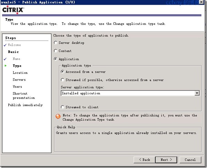Click the Note about Change Application Type task
The image size is (207, 168).
click(x=130, y=117)
